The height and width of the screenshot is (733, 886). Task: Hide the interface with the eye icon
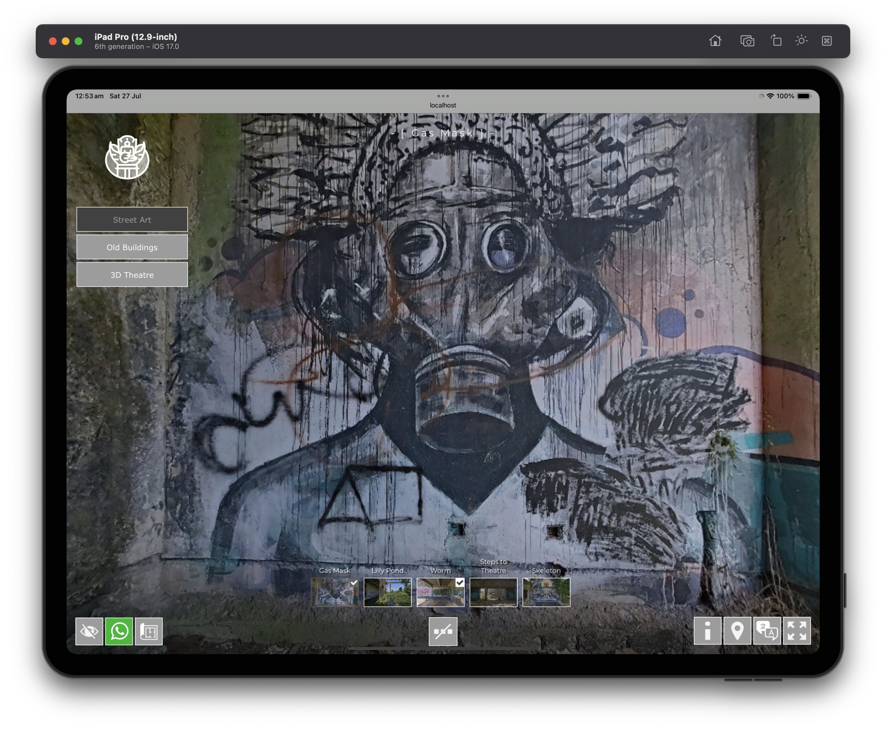pos(89,631)
